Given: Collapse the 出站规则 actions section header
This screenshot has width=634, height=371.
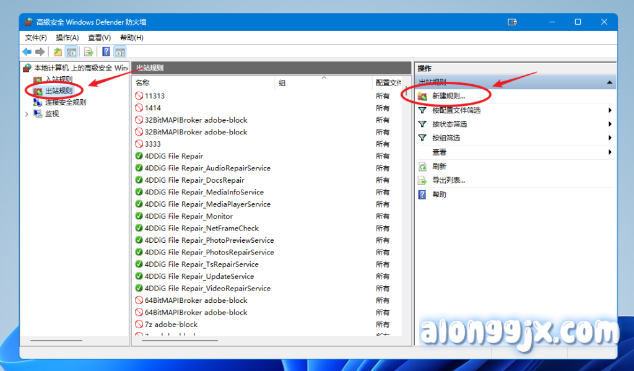Looking at the screenshot, I should click(609, 82).
